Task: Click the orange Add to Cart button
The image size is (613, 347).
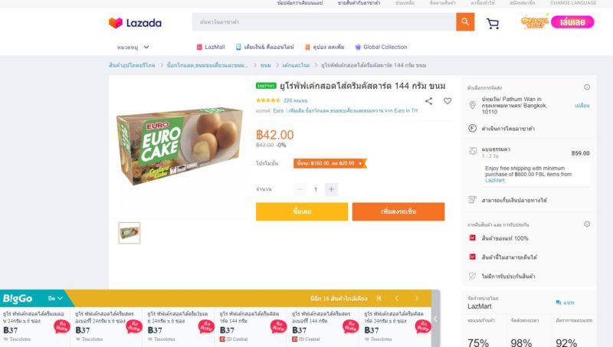Action: (398, 211)
